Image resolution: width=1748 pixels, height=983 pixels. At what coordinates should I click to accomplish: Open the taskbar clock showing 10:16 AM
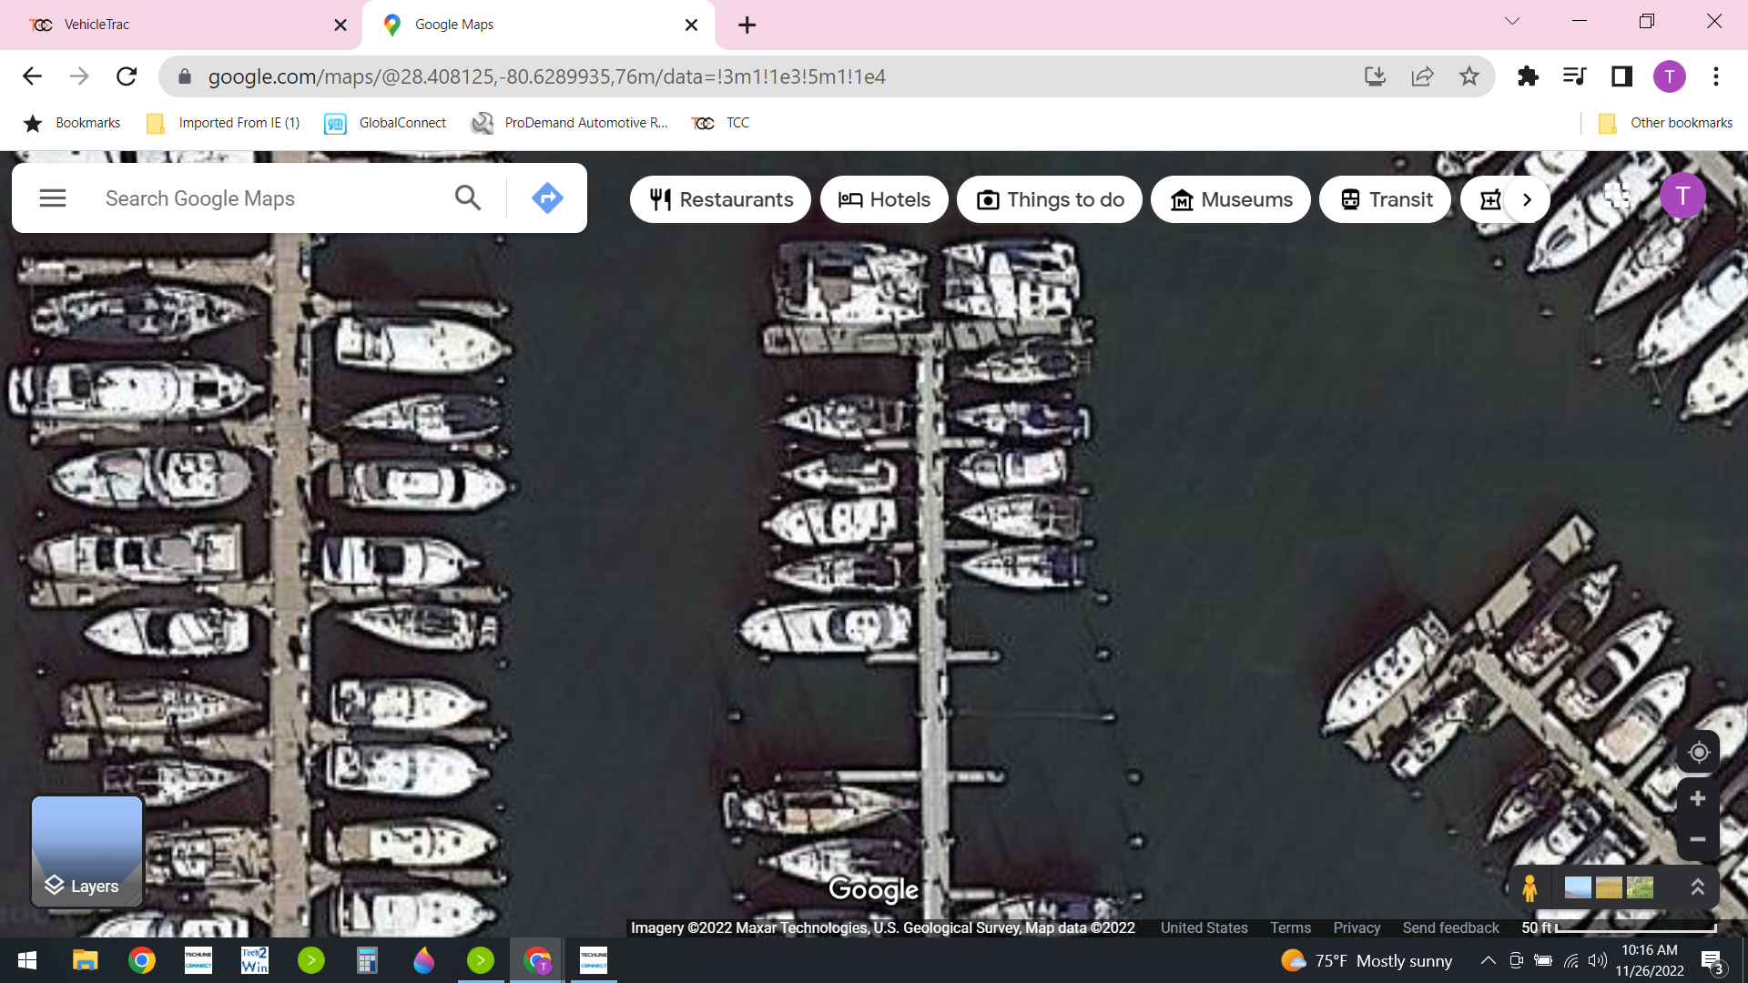1650,960
